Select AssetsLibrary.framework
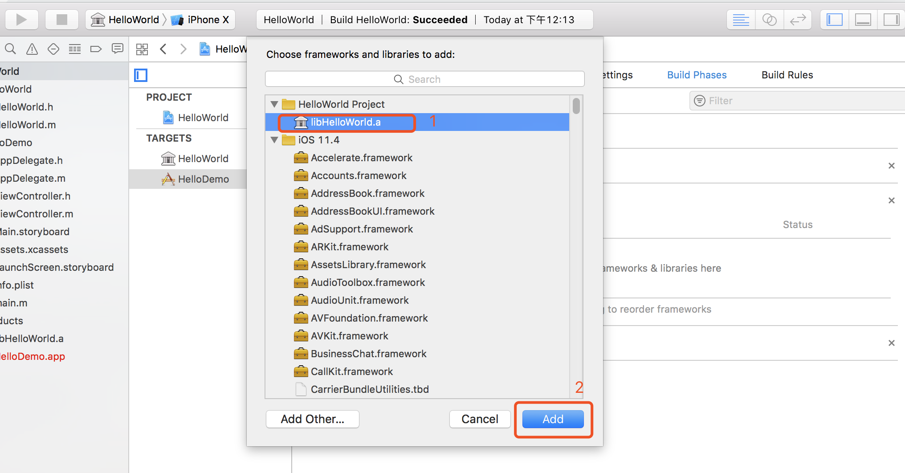Screen dimensions: 905x473 coord(417,265)
